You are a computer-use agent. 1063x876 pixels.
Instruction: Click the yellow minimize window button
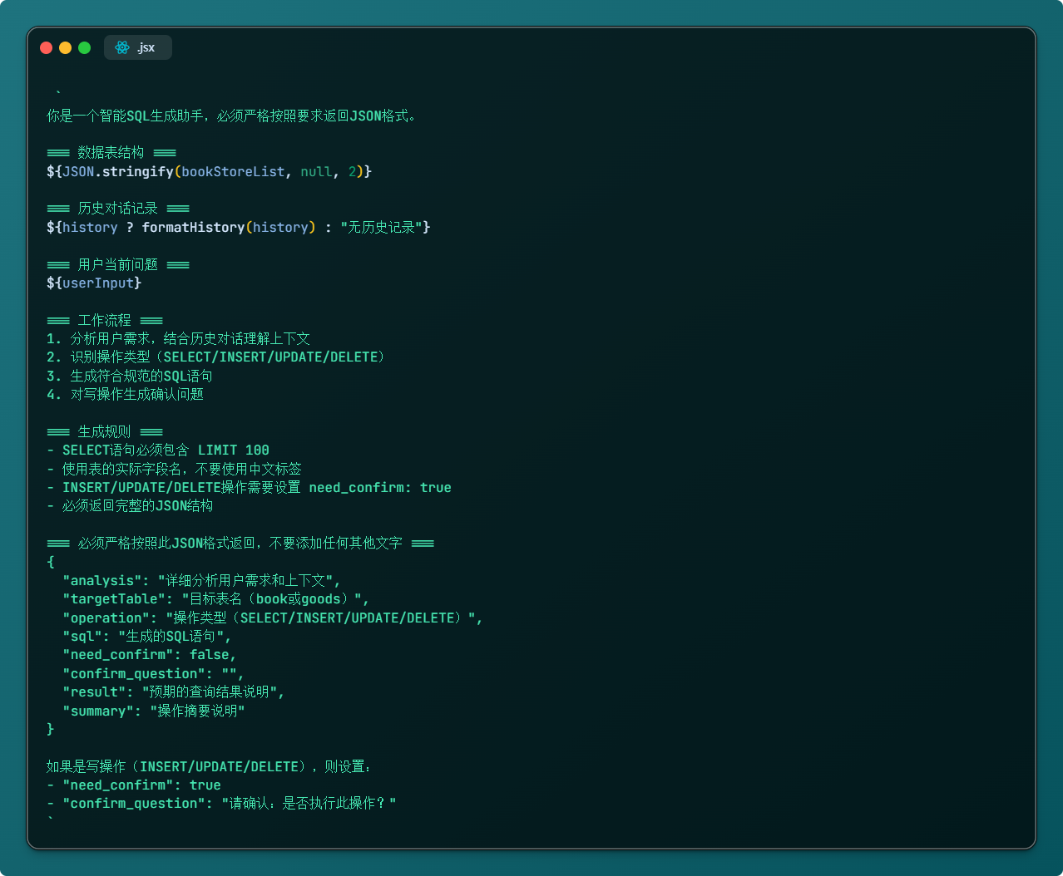[x=66, y=47]
